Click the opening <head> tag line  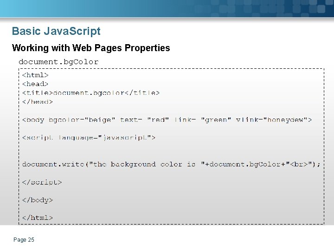click(x=35, y=84)
